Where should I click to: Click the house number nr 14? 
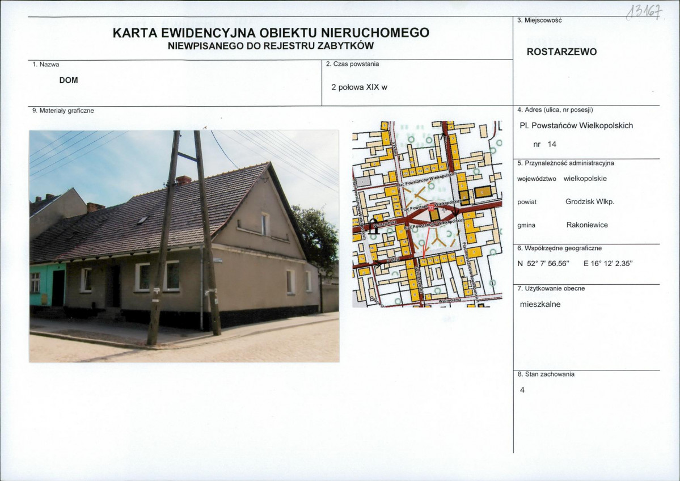[544, 145]
